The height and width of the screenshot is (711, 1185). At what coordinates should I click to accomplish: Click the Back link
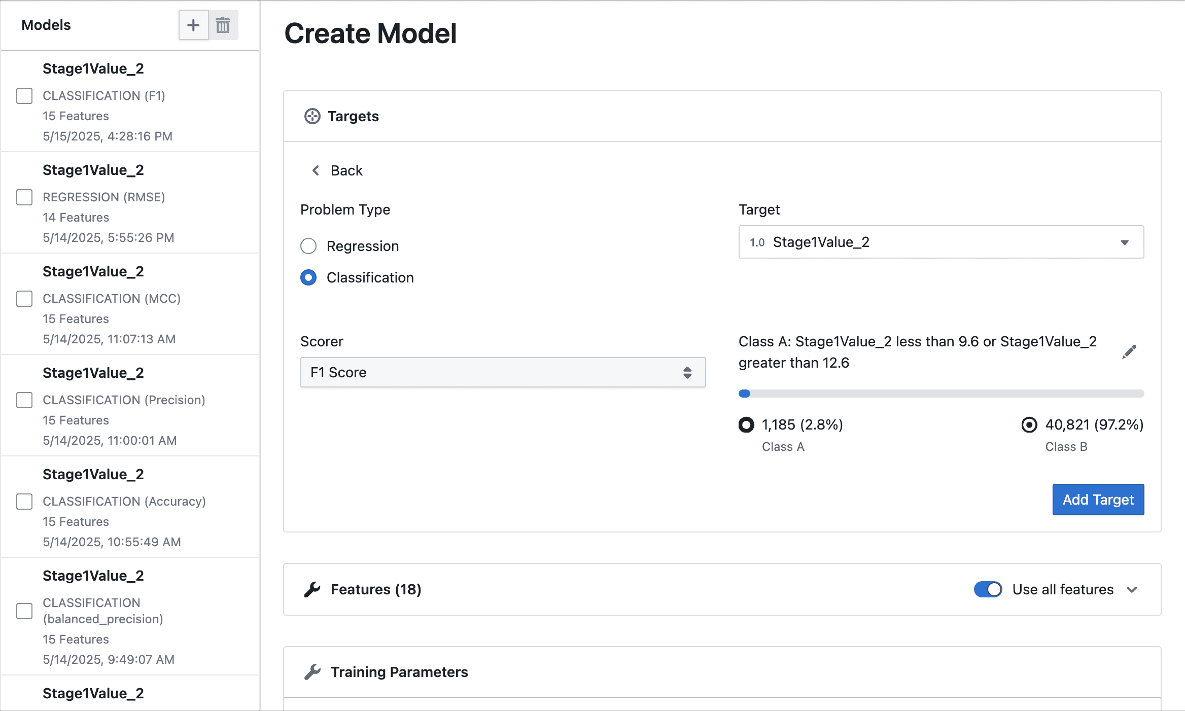(x=346, y=170)
